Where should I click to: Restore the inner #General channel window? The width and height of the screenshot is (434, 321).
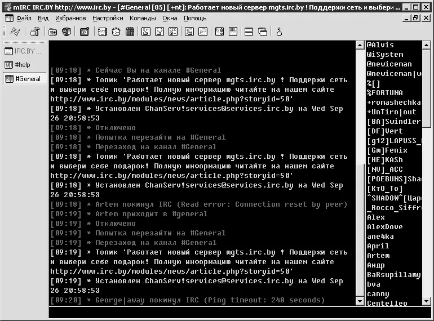coord(415,18)
